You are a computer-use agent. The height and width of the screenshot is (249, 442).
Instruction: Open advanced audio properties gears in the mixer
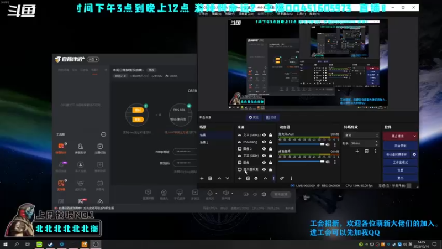coord(282,178)
